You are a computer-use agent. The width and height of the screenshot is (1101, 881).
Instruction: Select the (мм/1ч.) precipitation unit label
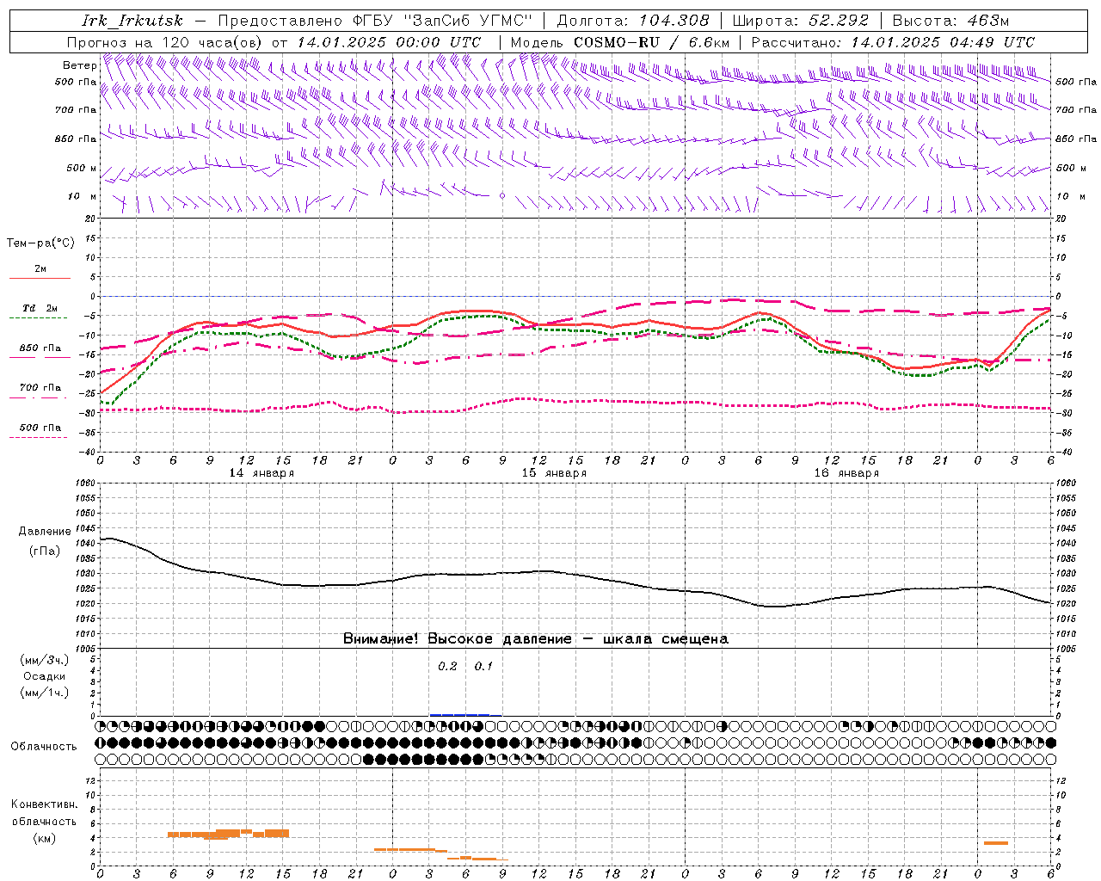point(45,693)
